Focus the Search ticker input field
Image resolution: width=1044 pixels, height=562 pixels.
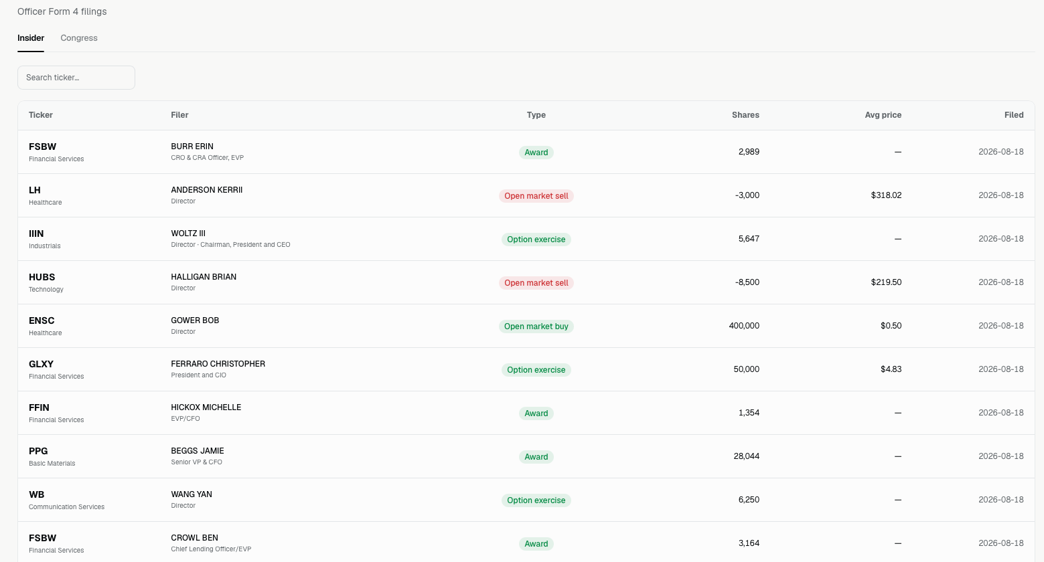coord(76,78)
